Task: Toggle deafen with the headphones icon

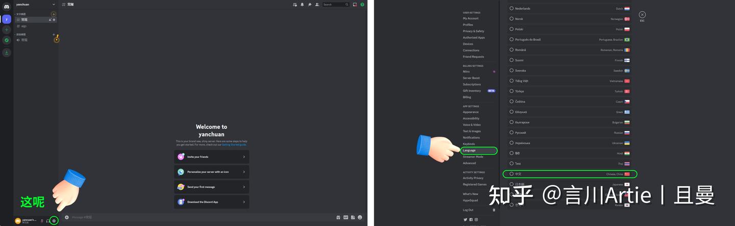Action: tap(48, 221)
